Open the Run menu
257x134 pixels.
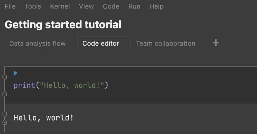coord(134,6)
